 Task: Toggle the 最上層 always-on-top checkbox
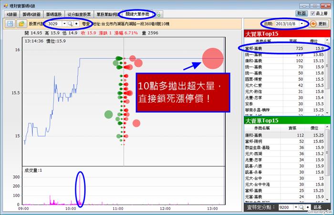click(x=313, y=13)
